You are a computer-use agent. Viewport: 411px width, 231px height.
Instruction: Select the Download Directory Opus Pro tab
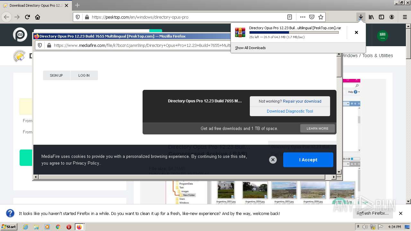coord(36,5)
